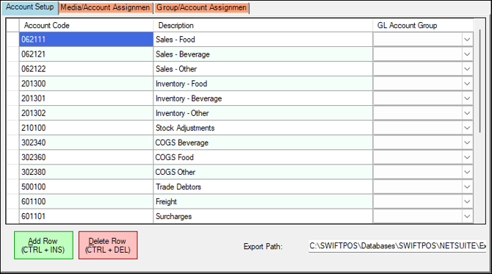Open GL Account Group dropdown for Sales - Other
Viewport: 492px width, 274px height.
point(467,69)
